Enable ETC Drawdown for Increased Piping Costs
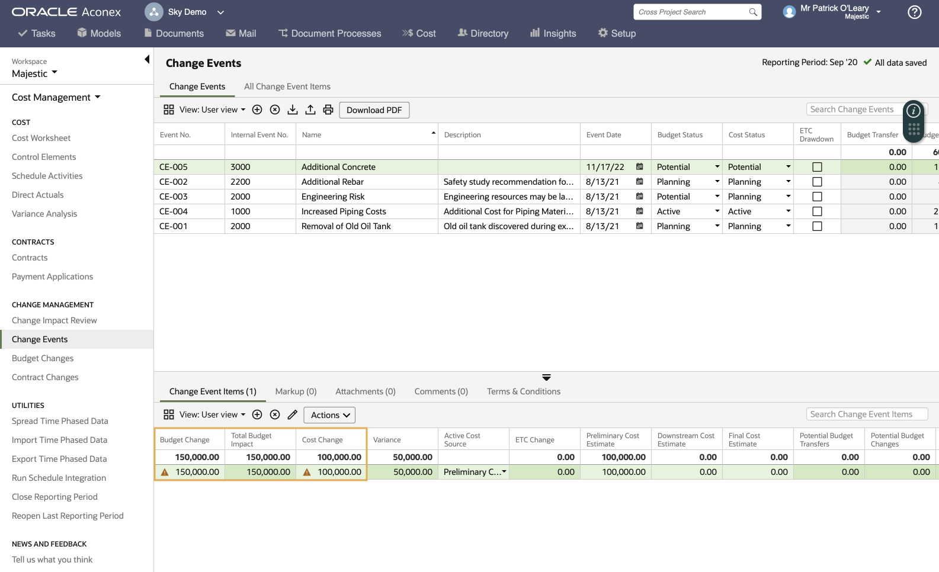The image size is (939, 572). (x=817, y=211)
